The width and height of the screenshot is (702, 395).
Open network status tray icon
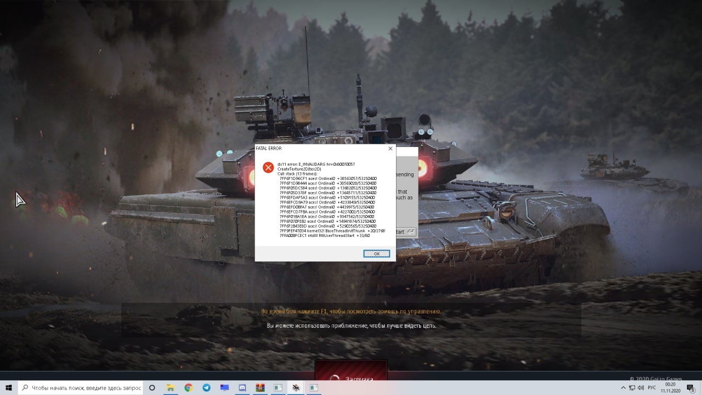click(632, 387)
